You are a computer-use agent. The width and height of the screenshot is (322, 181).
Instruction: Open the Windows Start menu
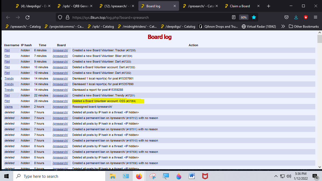pos(6,176)
